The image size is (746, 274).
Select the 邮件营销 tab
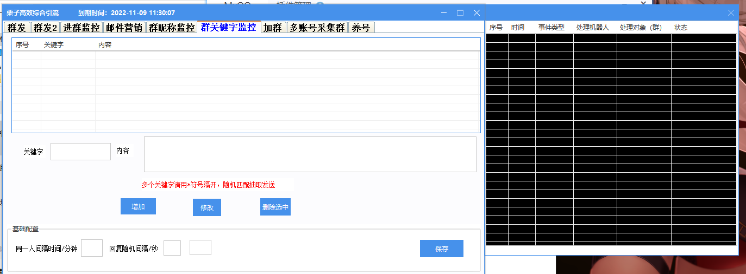[x=124, y=28]
